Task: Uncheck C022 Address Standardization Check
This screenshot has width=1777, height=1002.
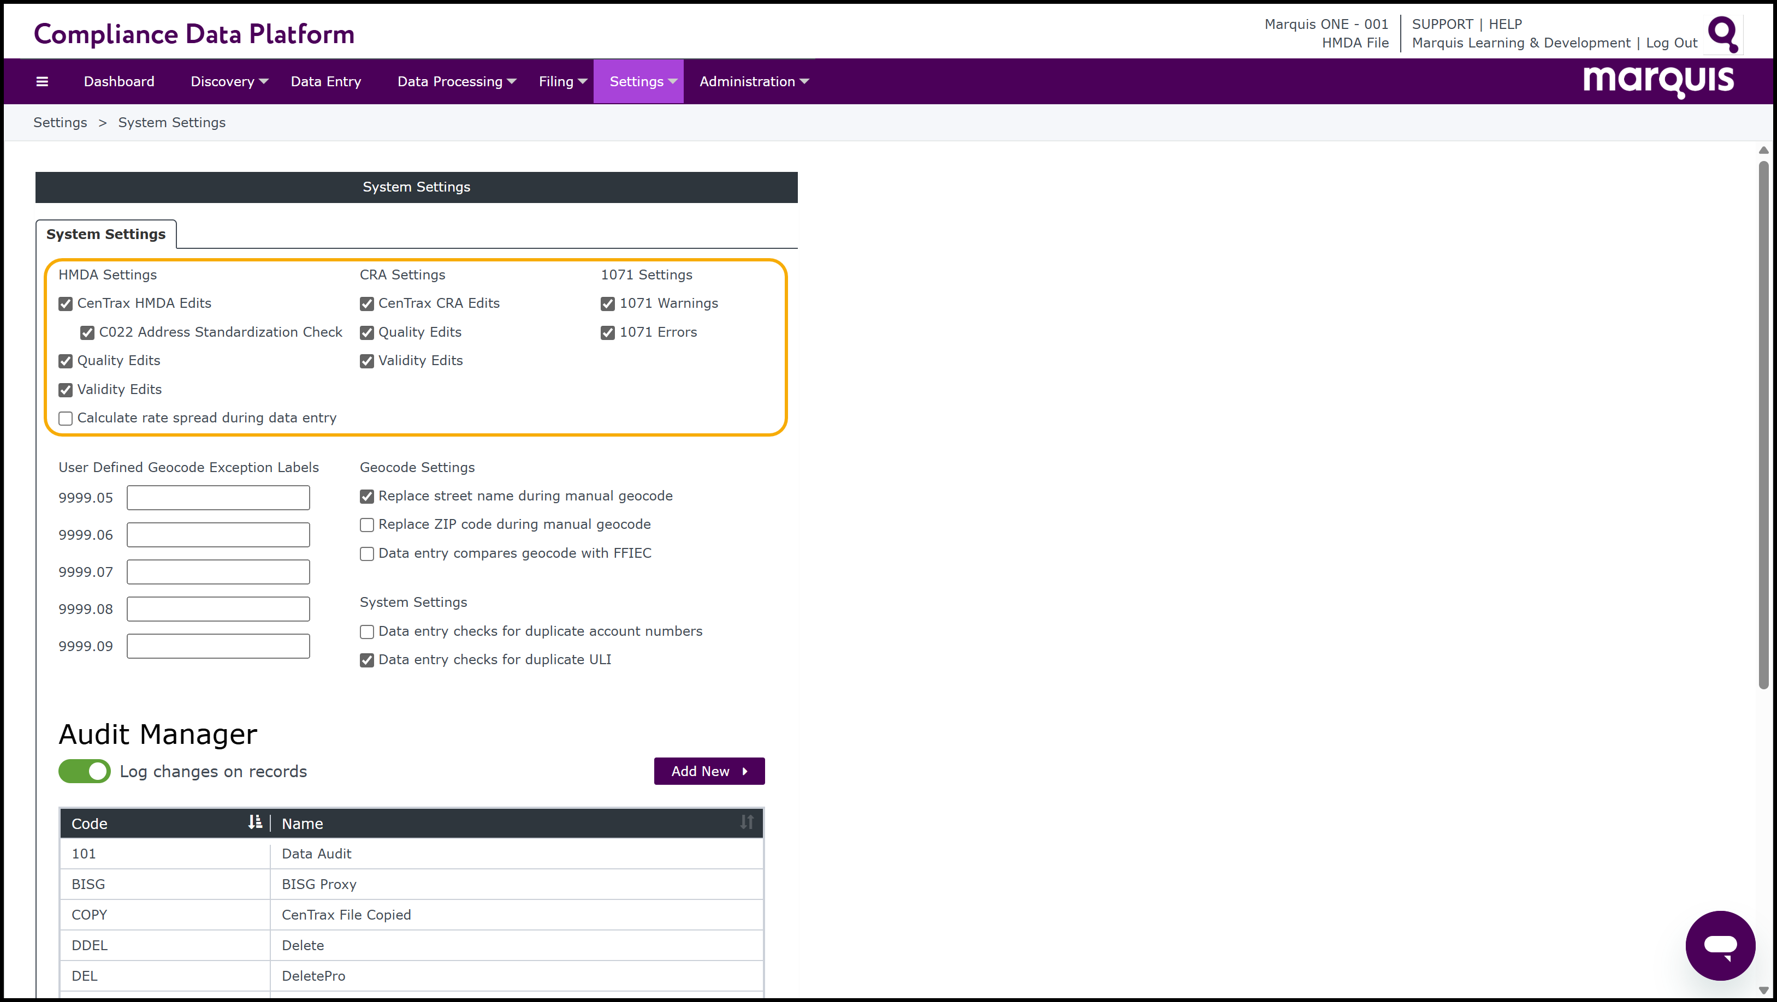Action: click(x=87, y=333)
